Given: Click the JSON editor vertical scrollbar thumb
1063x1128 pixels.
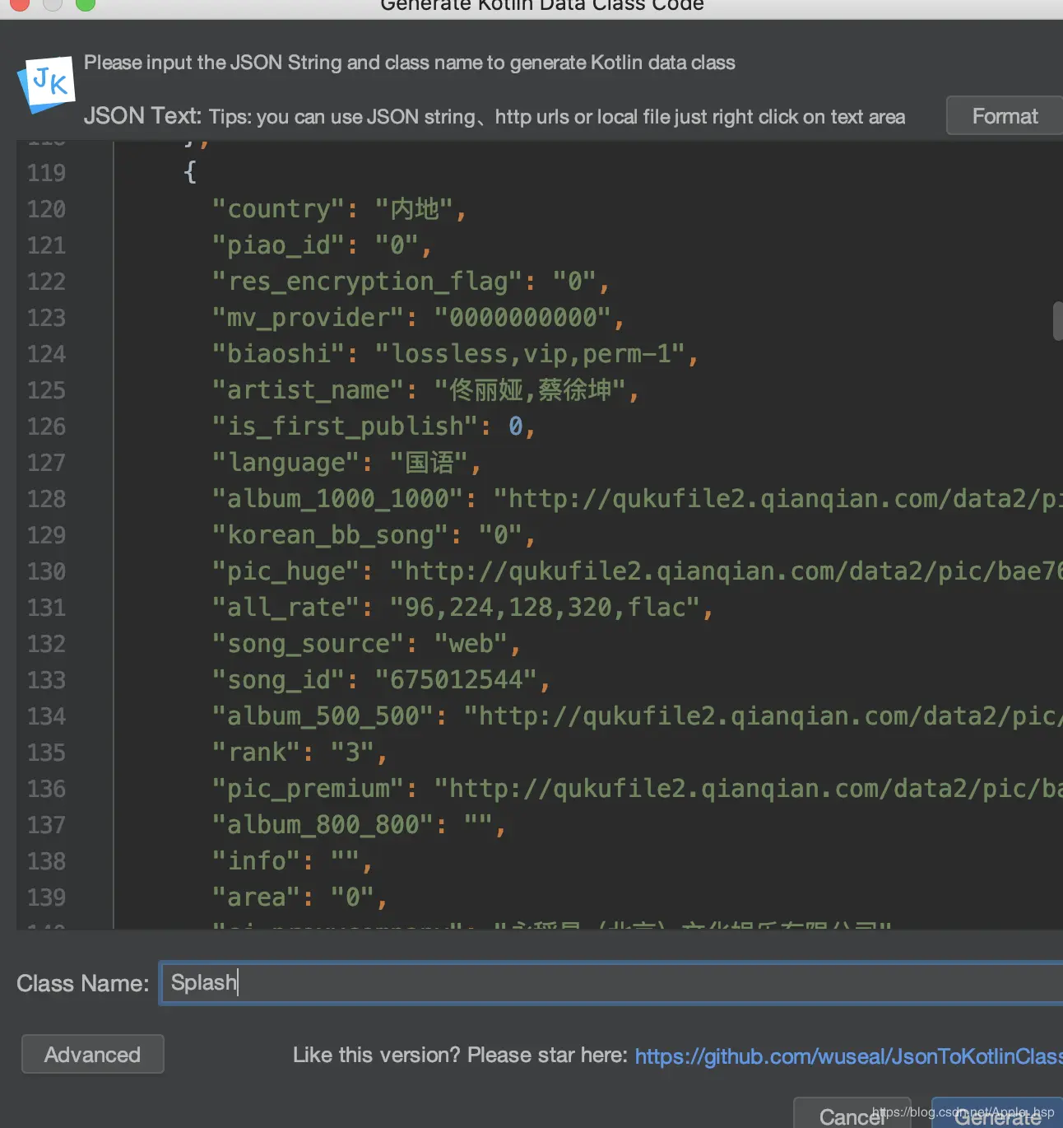Looking at the screenshot, I should tap(1057, 320).
